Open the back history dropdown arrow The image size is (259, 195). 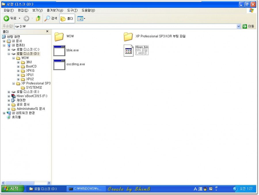pyautogui.click(x=20, y=18)
